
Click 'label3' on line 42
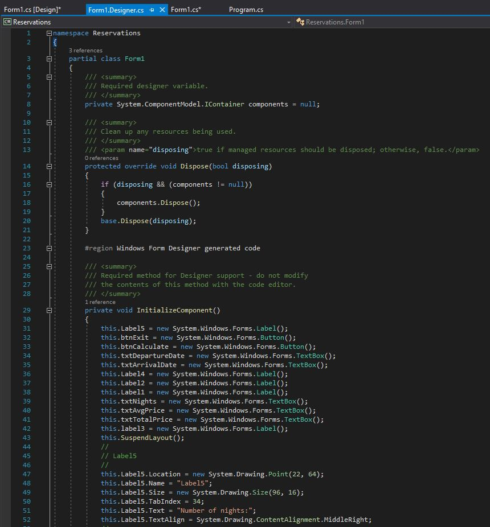(x=133, y=429)
